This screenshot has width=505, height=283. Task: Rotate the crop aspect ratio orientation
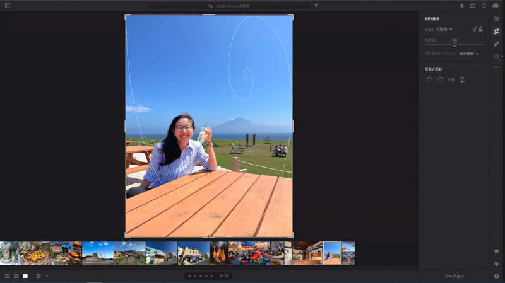click(475, 29)
